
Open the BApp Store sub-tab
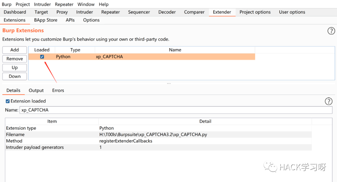(46, 20)
